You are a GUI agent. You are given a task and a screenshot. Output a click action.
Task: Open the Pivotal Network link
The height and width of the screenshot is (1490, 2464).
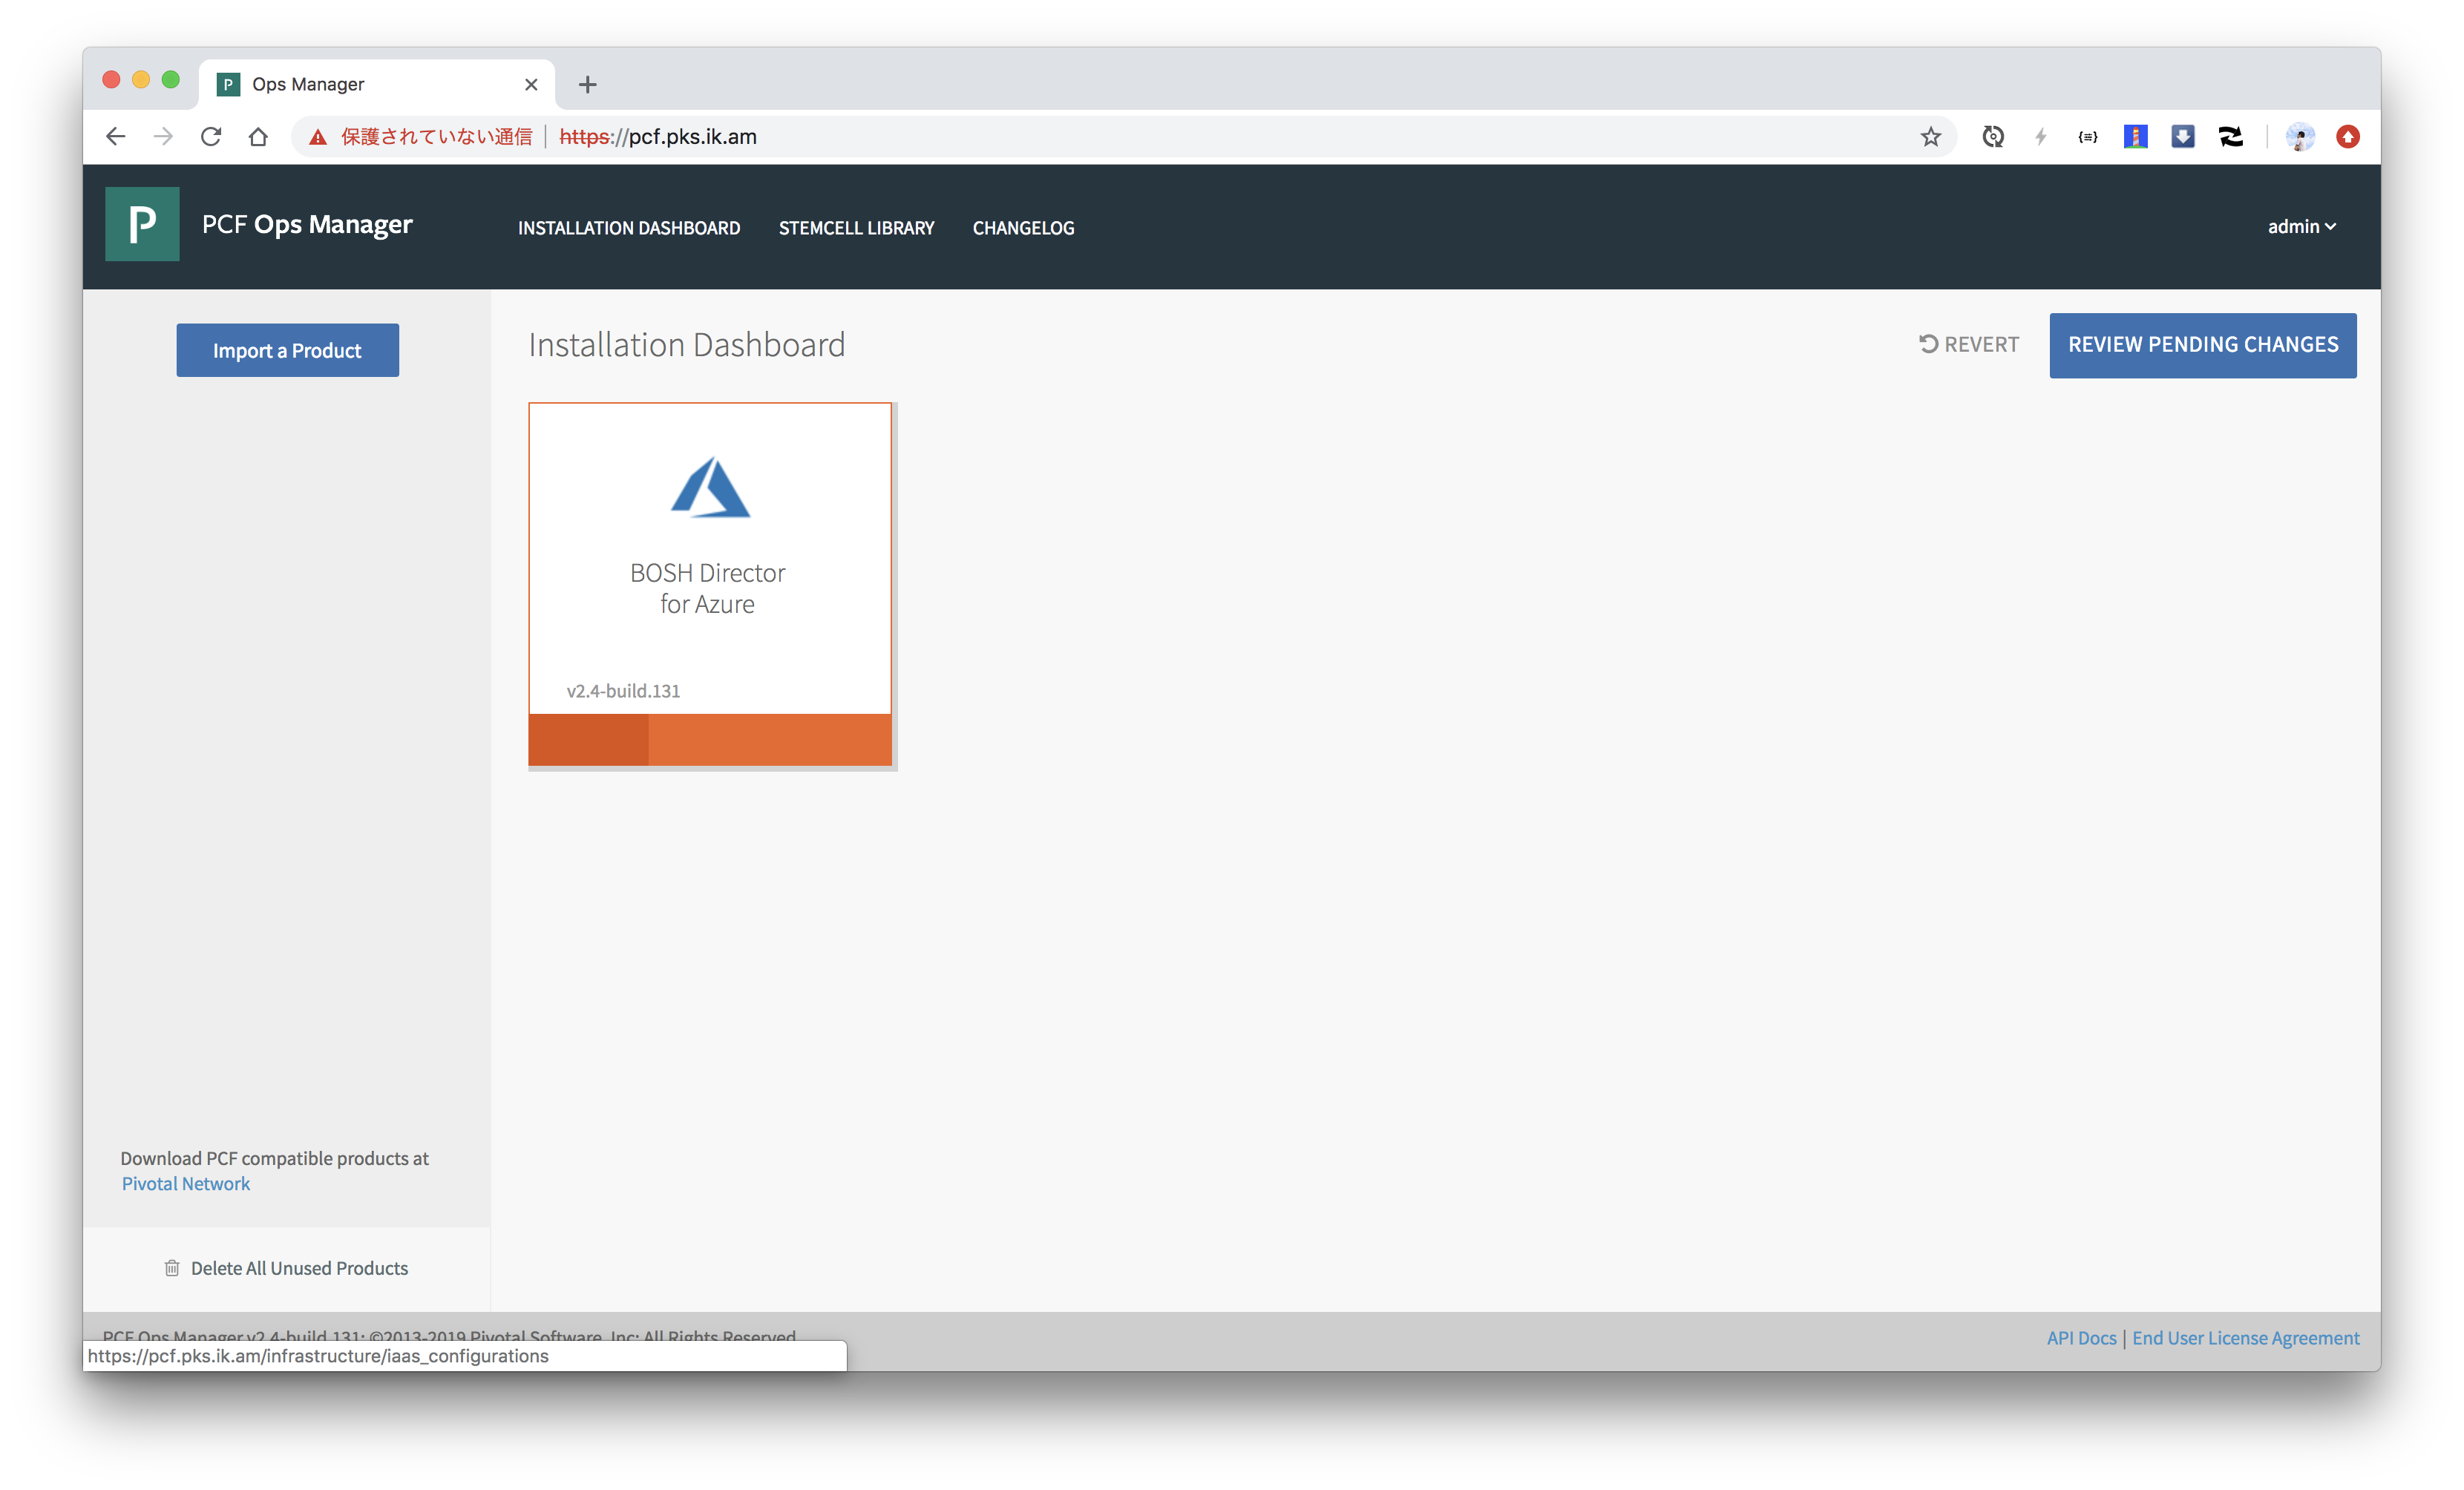[x=186, y=1184]
